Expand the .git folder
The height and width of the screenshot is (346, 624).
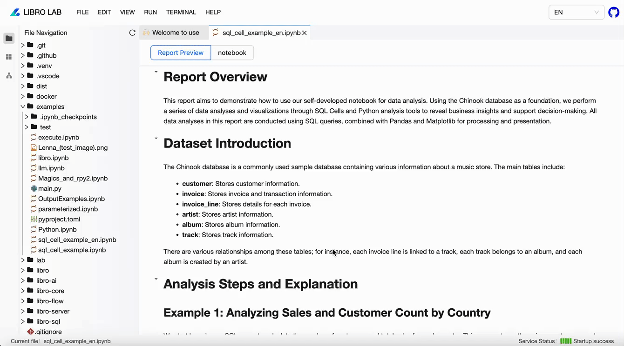[x=23, y=45]
